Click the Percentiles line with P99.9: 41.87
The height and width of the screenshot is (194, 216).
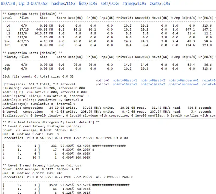click(x=68, y=177)
